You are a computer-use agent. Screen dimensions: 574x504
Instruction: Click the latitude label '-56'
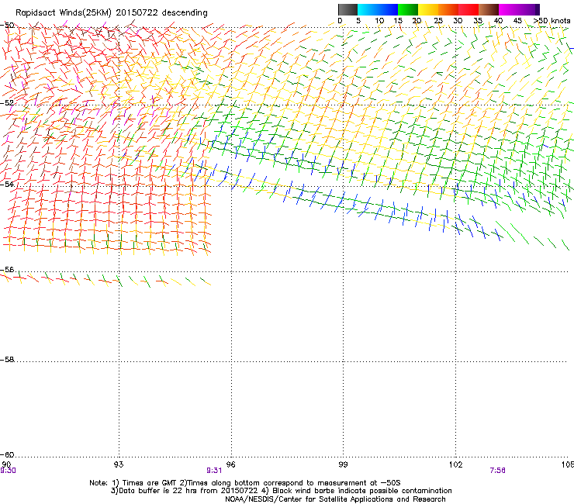7,270
